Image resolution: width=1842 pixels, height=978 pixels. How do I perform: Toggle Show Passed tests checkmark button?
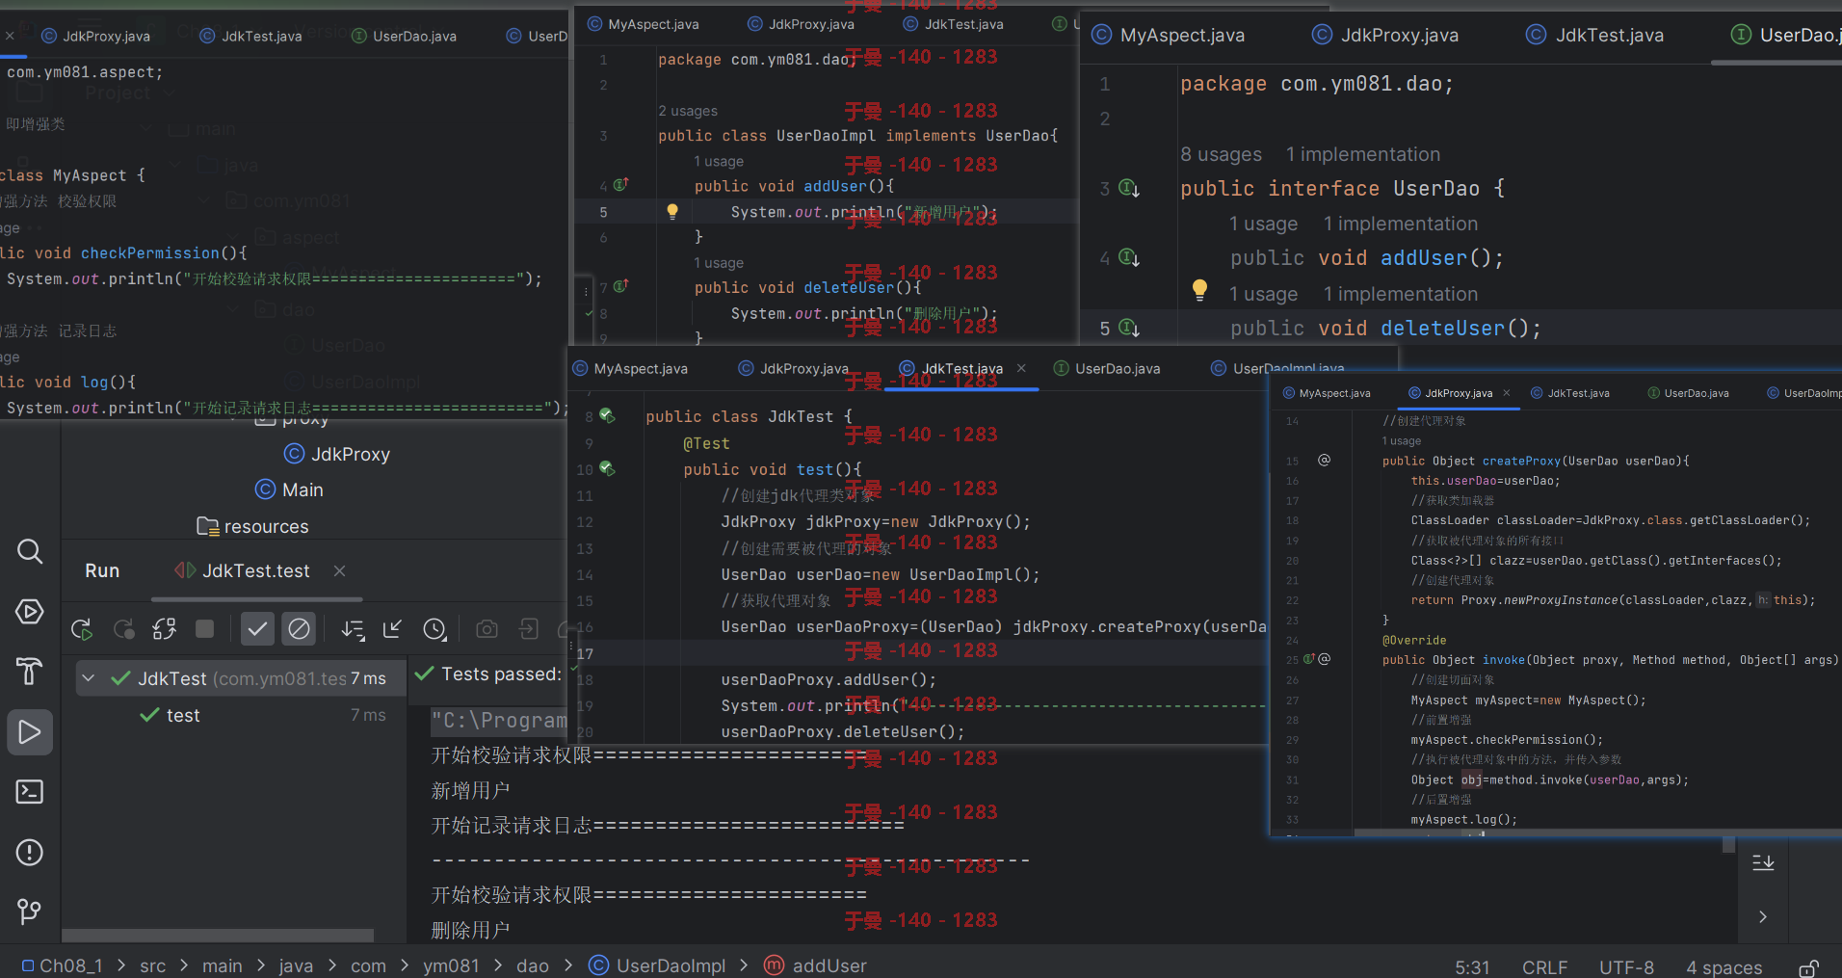[257, 629]
